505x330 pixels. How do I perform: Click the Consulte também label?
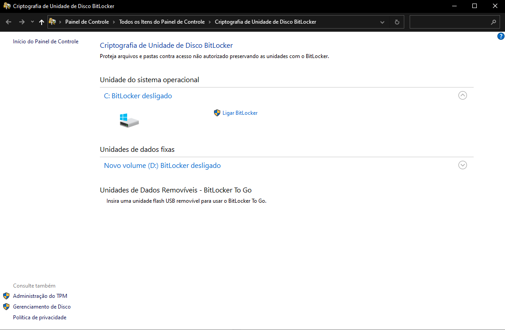tap(34, 286)
